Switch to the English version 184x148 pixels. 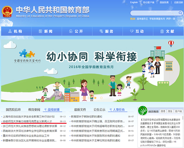pyautogui.click(x=134, y=3)
